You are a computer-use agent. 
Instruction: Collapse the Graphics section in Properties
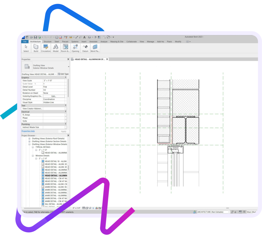(65, 77)
